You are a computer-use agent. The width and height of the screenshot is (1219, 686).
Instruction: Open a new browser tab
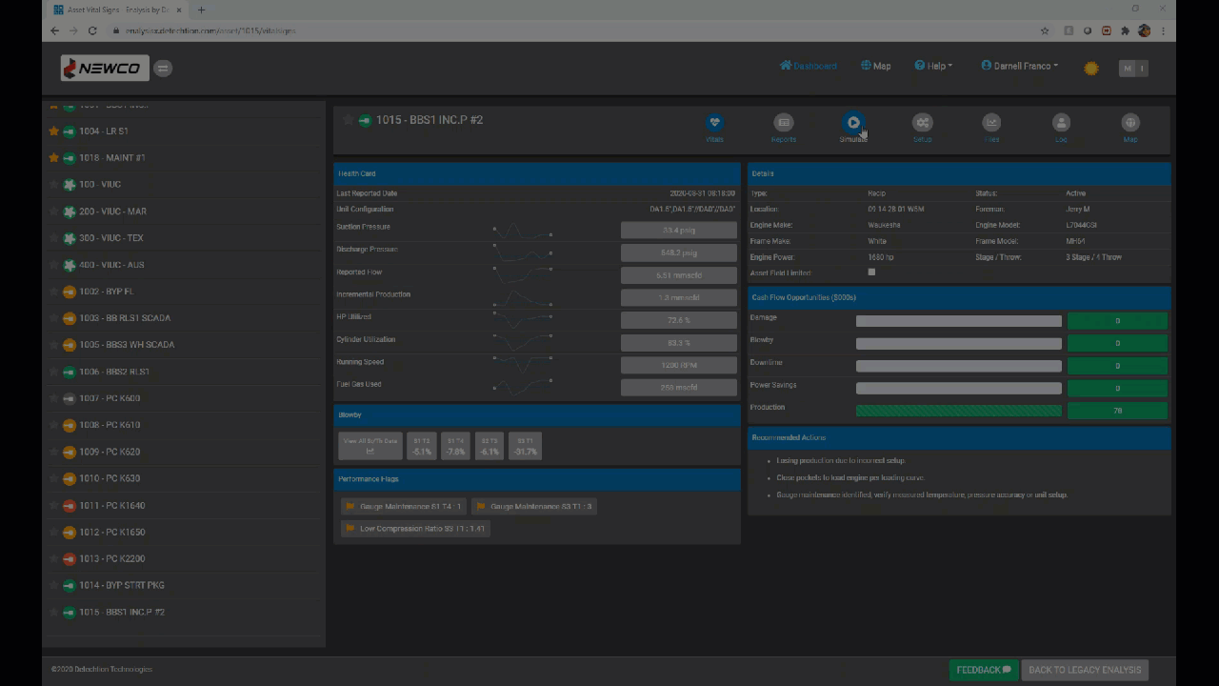(201, 10)
